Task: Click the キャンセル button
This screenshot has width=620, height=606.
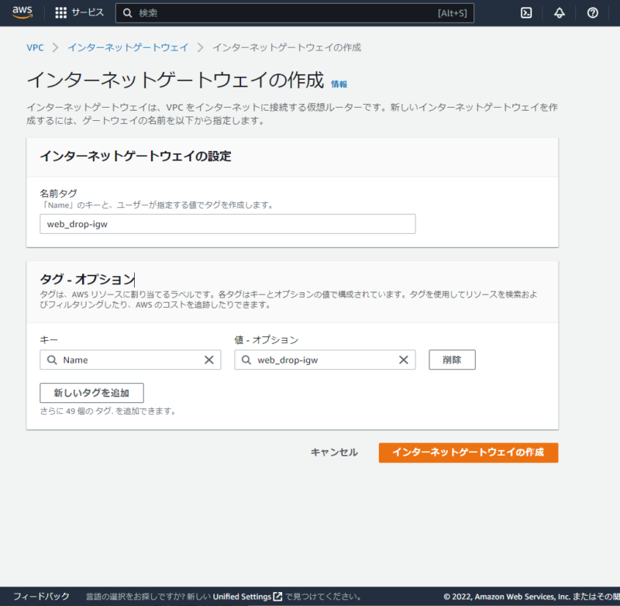Action: point(334,453)
